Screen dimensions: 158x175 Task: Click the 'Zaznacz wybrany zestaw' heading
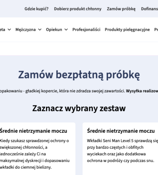coord(79,108)
